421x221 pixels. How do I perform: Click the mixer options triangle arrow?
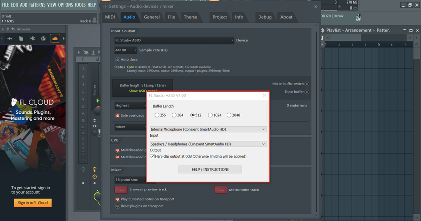pos(79,52)
